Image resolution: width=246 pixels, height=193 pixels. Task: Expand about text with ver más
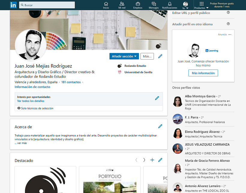point(21,143)
